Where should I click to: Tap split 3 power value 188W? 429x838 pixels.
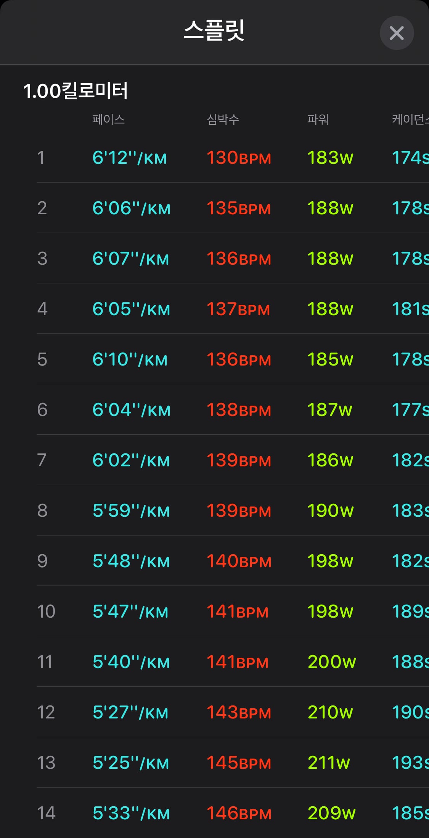point(330,259)
